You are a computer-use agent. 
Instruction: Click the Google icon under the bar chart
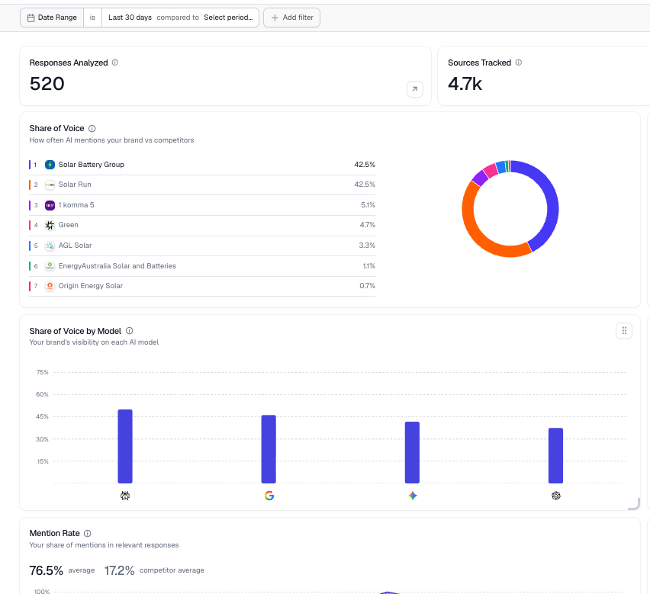point(269,496)
